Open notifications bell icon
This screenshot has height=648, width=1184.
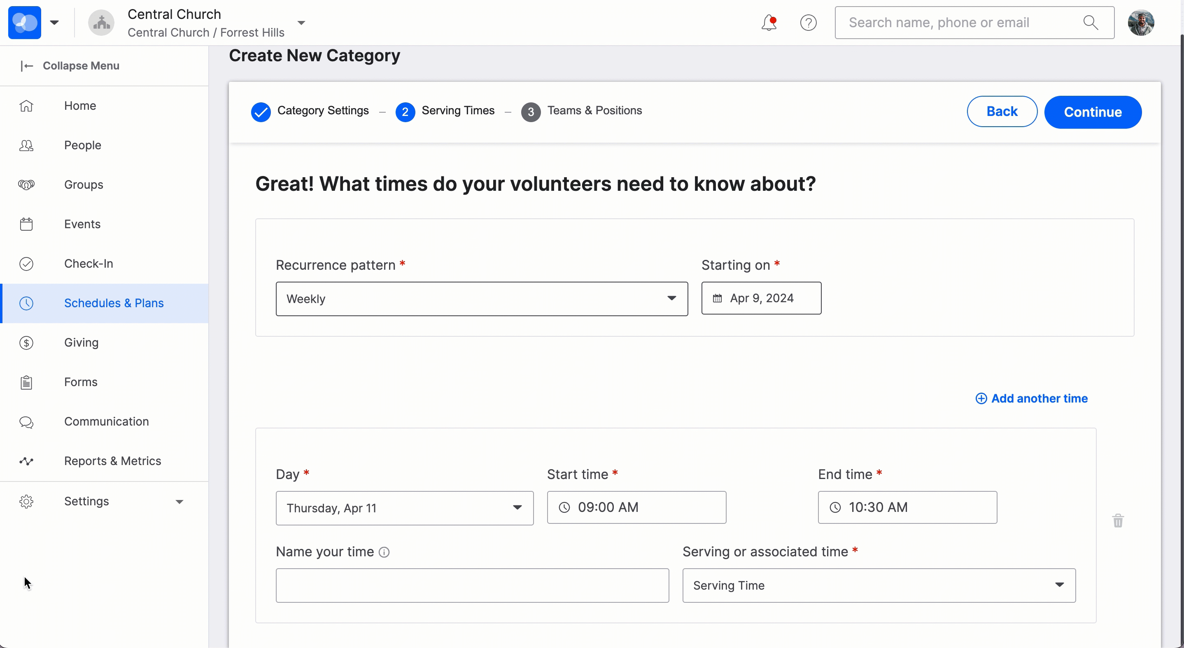point(769,23)
